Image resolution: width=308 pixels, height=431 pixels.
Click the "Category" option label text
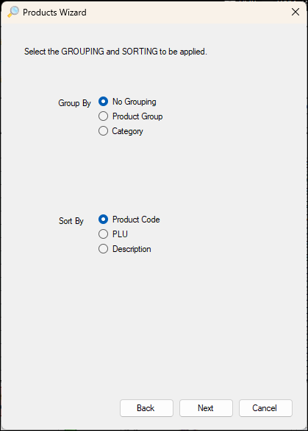(x=127, y=131)
